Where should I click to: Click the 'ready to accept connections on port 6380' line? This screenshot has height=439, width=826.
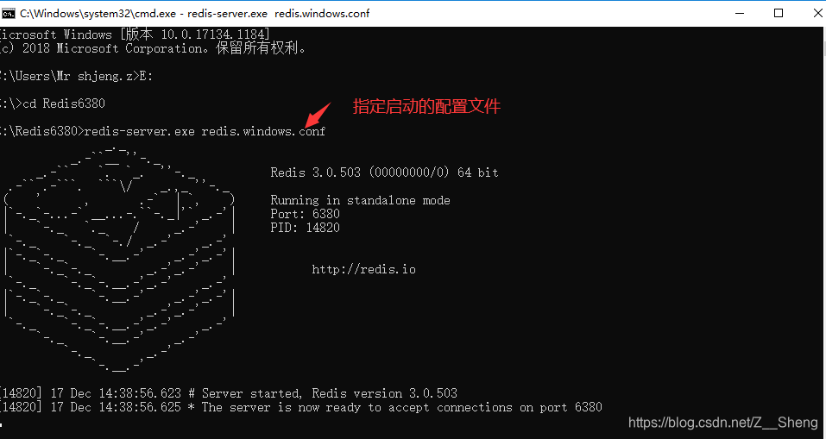coord(300,407)
